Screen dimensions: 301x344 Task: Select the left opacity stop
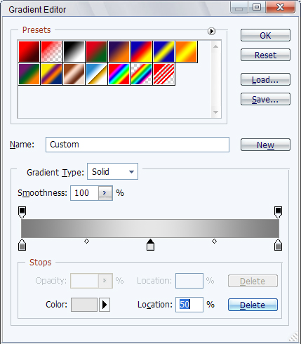click(x=22, y=212)
